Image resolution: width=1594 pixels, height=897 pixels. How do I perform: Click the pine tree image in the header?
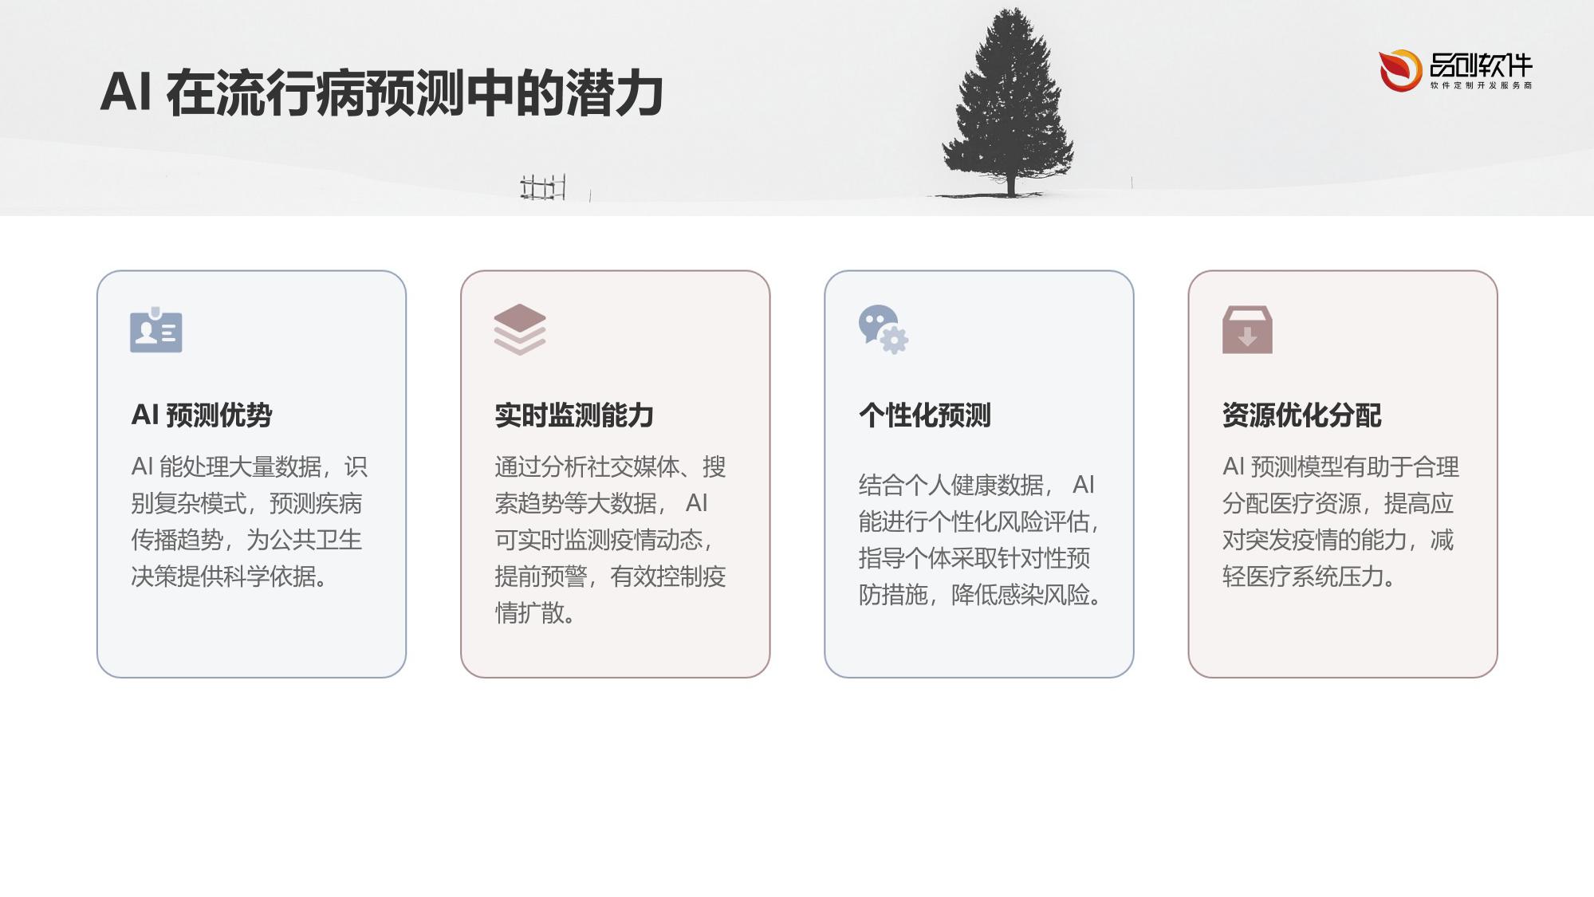click(x=1009, y=104)
